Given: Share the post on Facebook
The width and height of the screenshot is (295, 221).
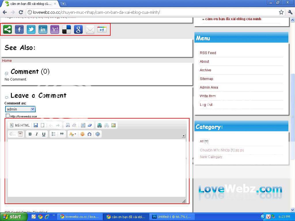Looking at the screenshot, I should (19, 29).
